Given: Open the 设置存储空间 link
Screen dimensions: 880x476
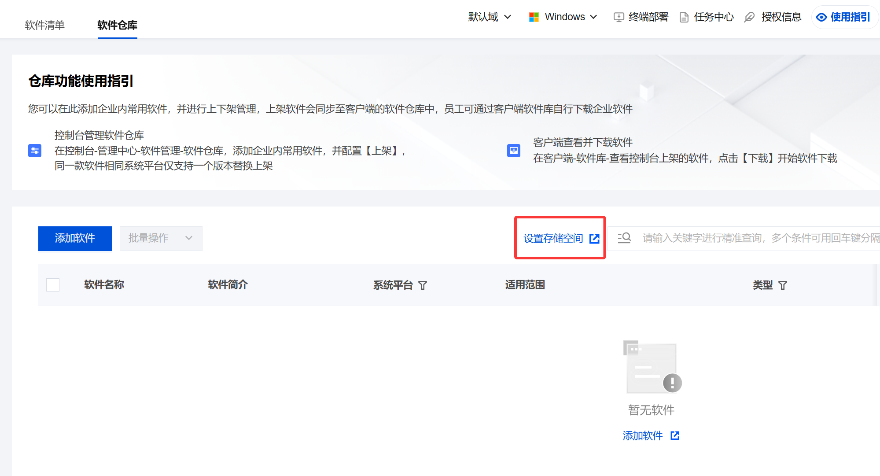Looking at the screenshot, I should coord(553,239).
